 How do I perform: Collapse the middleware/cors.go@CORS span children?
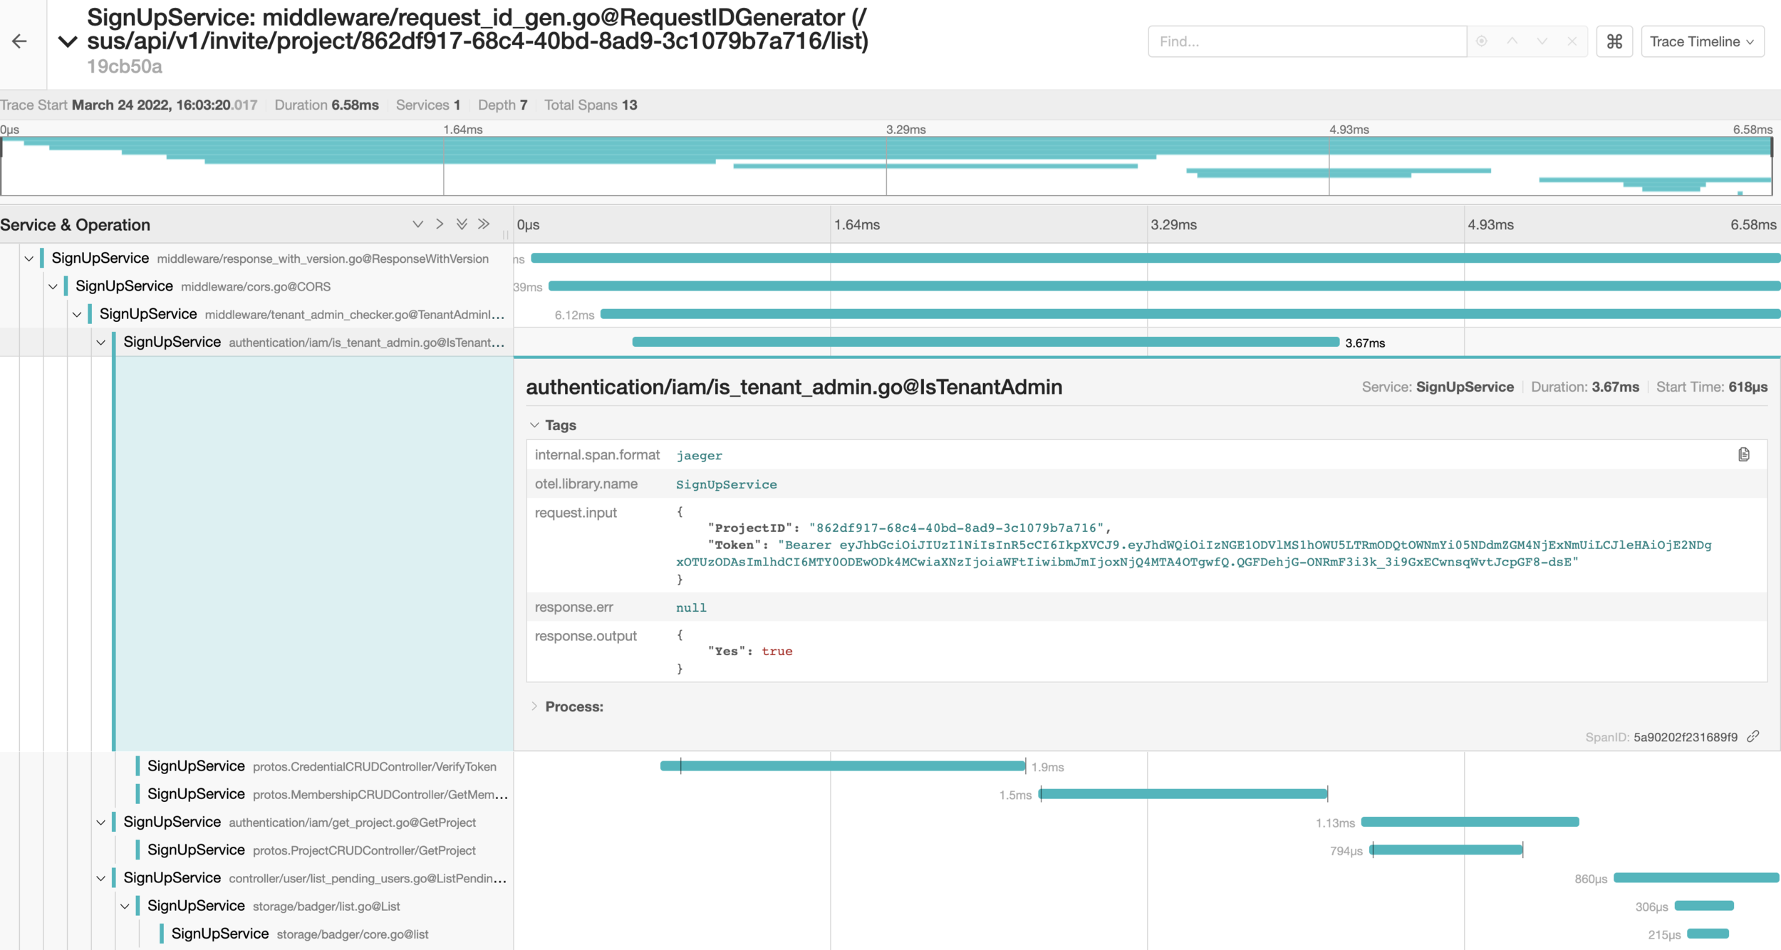coord(53,286)
